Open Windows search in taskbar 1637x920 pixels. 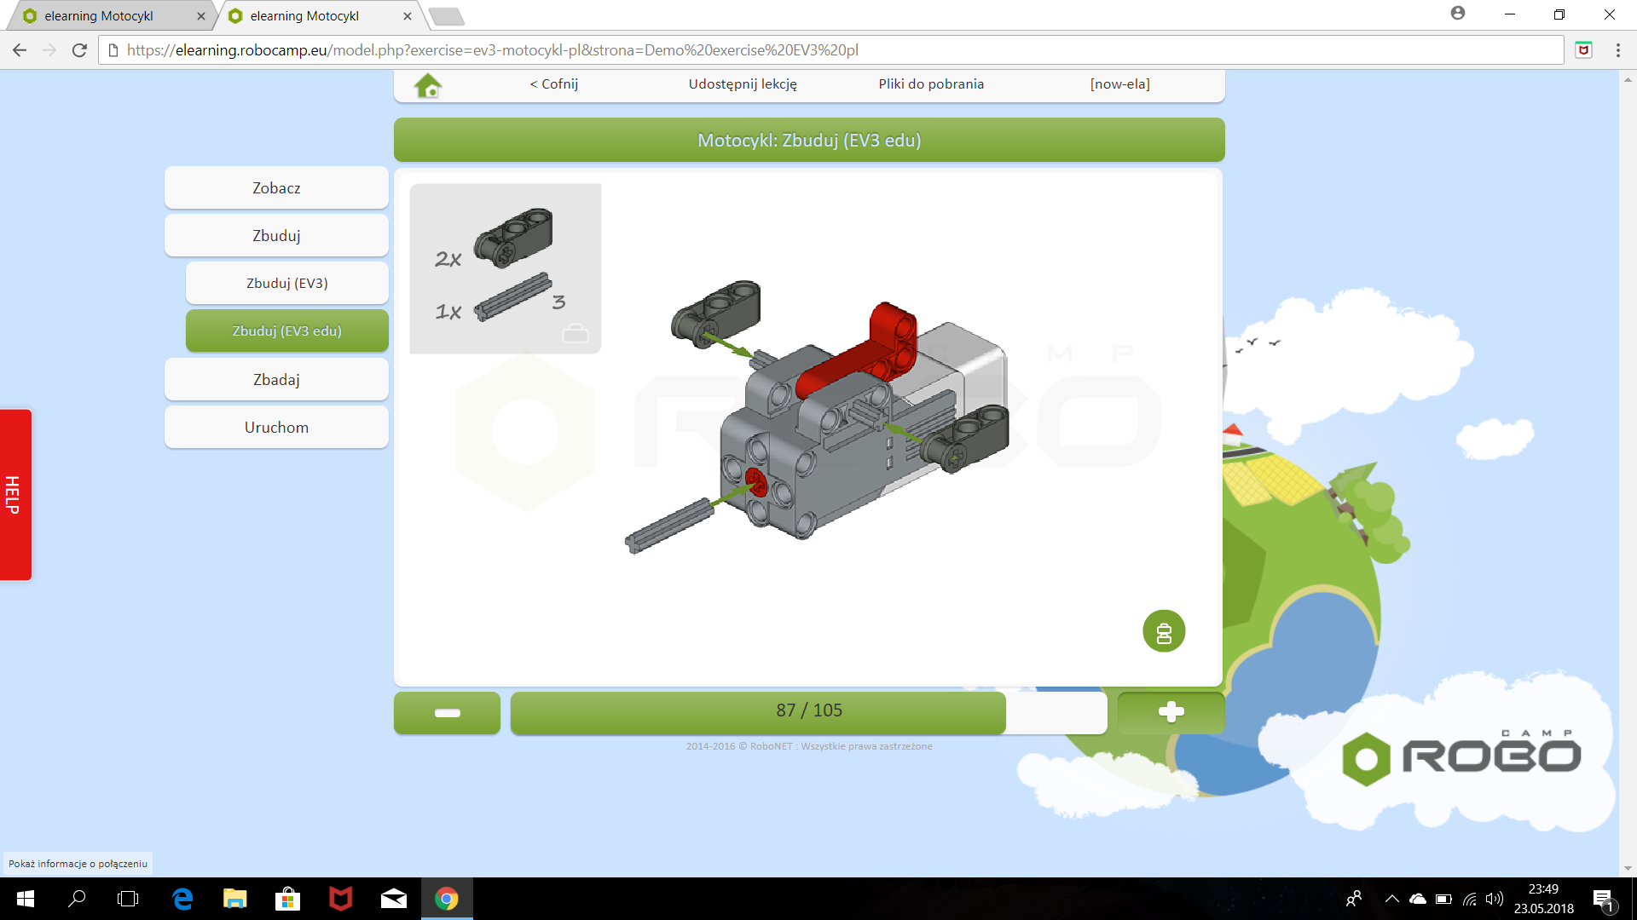[x=77, y=899]
